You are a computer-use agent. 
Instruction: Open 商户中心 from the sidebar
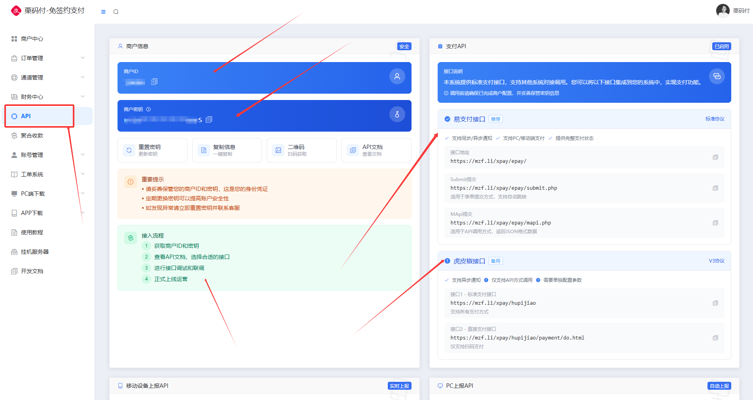click(x=32, y=39)
